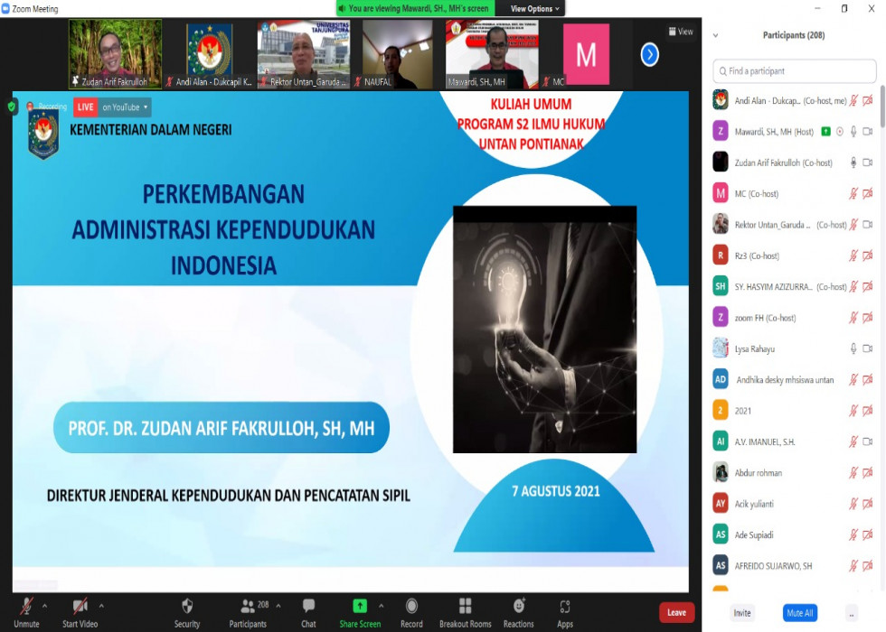Viewport: 886px width, 632px height.
Task: Expand the LIVE on YouTube dropdown
Action: (146, 107)
